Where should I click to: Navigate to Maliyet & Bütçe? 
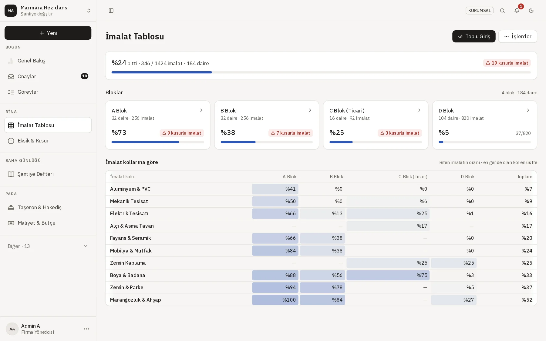coord(48,223)
